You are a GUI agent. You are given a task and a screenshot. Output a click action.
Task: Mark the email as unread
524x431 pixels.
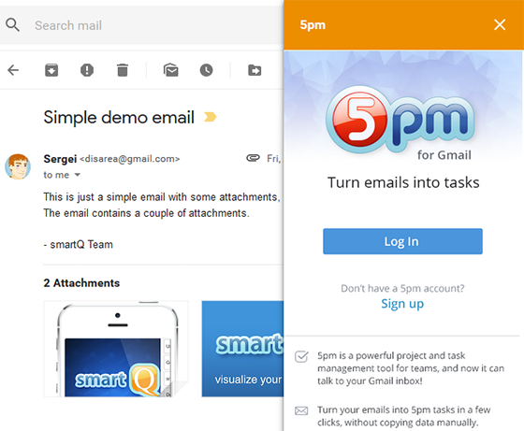tap(170, 70)
